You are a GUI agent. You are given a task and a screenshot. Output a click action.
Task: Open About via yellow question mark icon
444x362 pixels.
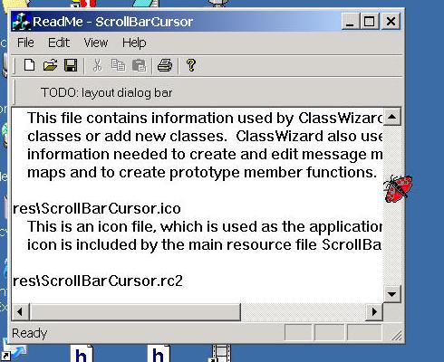point(191,65)
